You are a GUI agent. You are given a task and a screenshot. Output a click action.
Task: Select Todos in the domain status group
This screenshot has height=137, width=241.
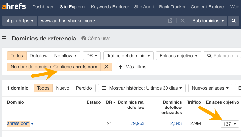coord(43,88)
